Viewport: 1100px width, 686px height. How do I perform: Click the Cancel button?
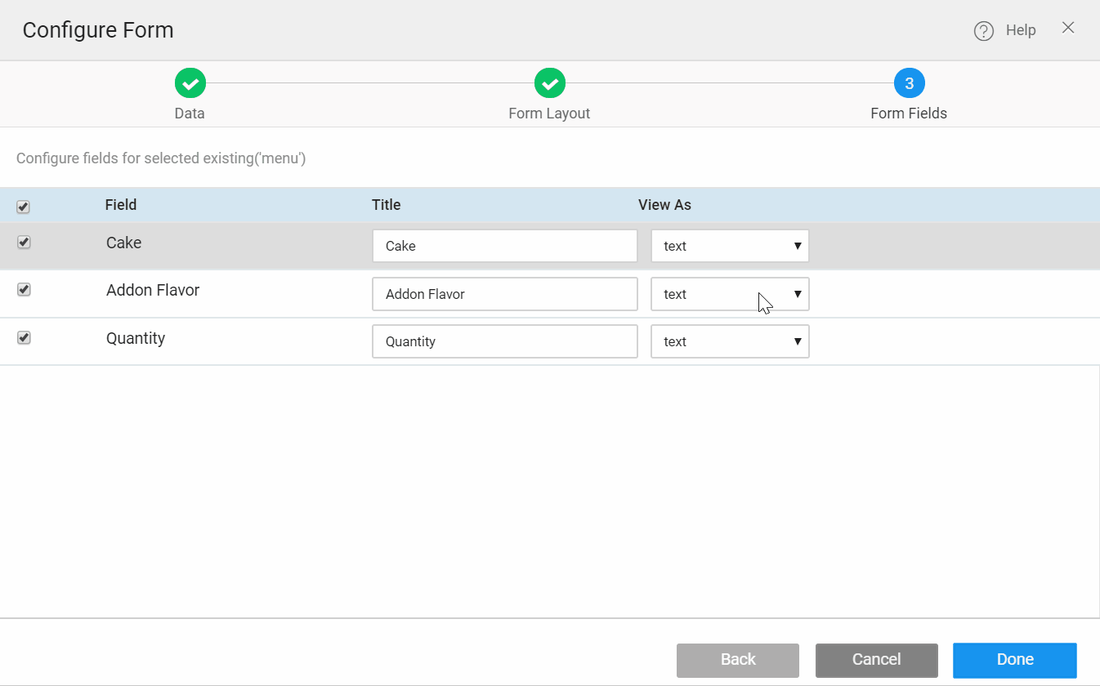coord(876,660)
